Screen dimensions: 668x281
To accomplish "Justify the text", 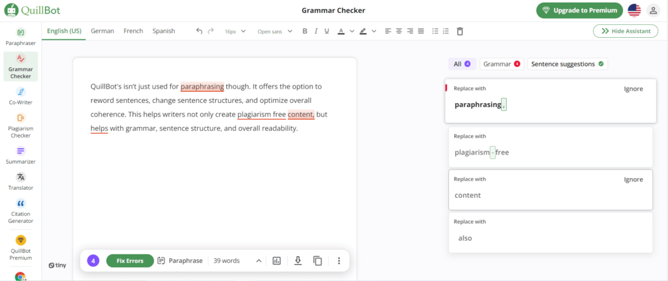I will 421,31.
